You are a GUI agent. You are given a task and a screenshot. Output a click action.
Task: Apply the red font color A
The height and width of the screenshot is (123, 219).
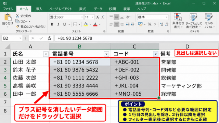[95, 24]
